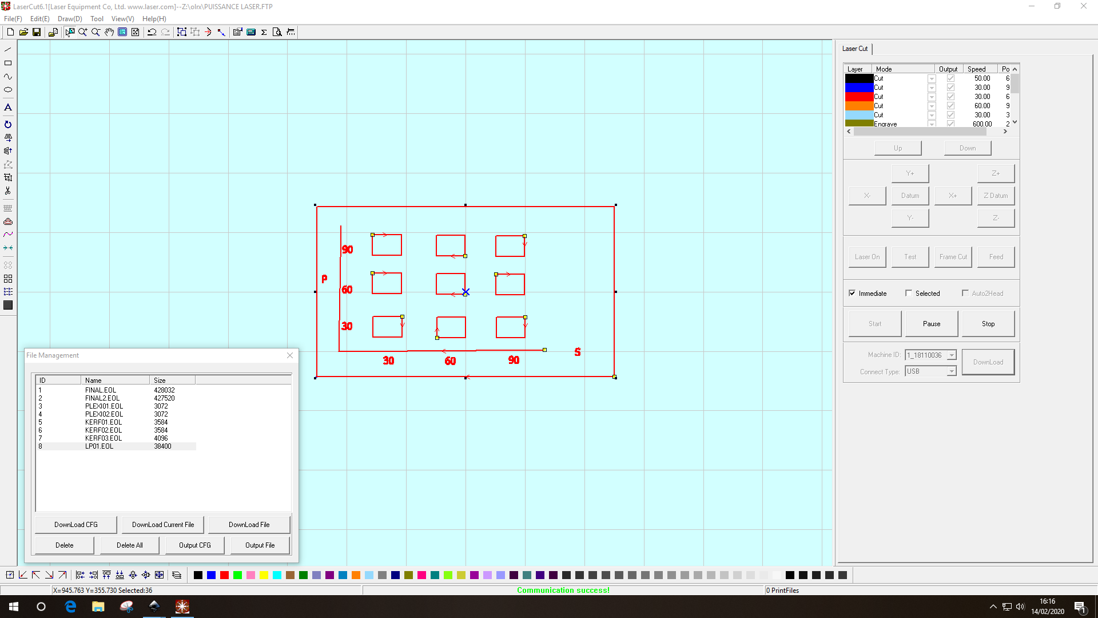Click the Sigma calculate toolbar icon
Screen dimensions: 1098x618
pyautogui.click(x=264, y=32)
